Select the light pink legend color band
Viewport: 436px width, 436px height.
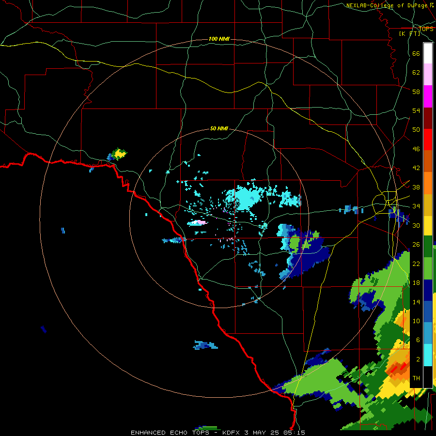(x=428, y=74)
